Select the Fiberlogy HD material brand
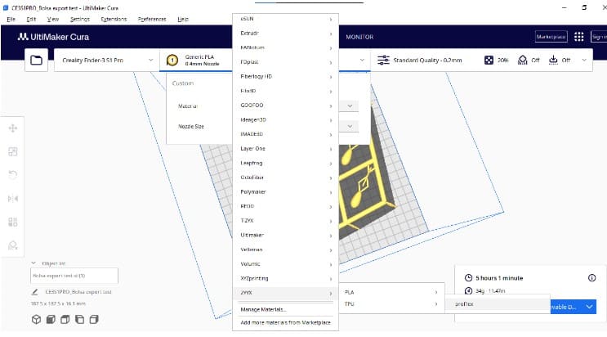The width and height of the screenshot is (607, 337). 285,76
